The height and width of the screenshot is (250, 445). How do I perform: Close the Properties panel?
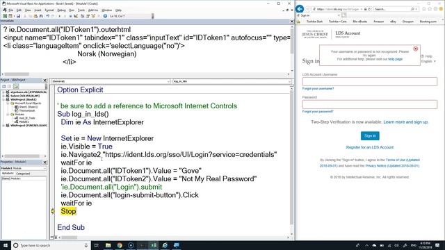pyautogui.click(x=44, y=162)
